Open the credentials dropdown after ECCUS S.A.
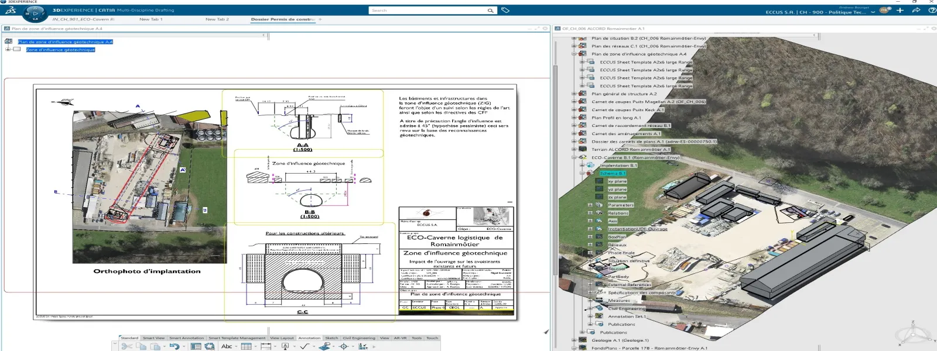 coord(873,12)
